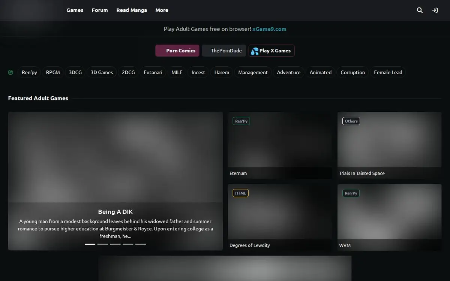Image resolution: width=450 pixels, height=281 pixels.
Task: Filter by the Ren'py tag chip
Action: pos(29,72)
